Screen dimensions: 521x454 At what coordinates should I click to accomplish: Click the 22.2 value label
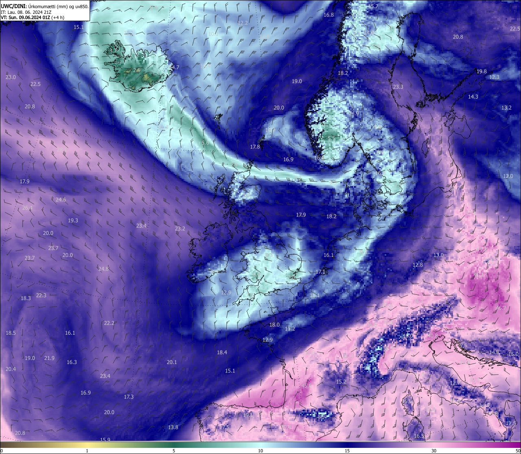tap(109, 323)
